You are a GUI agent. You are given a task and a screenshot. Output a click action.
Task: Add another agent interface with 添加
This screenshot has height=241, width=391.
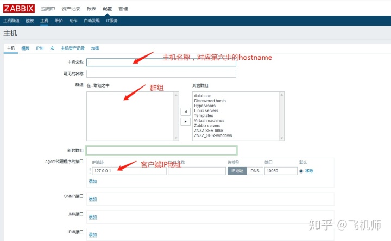92,181
